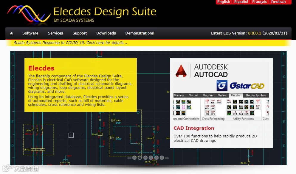296x174 pixels.
Task: Click the UPD GRP ribbon icon
Action: click(229, 102)
